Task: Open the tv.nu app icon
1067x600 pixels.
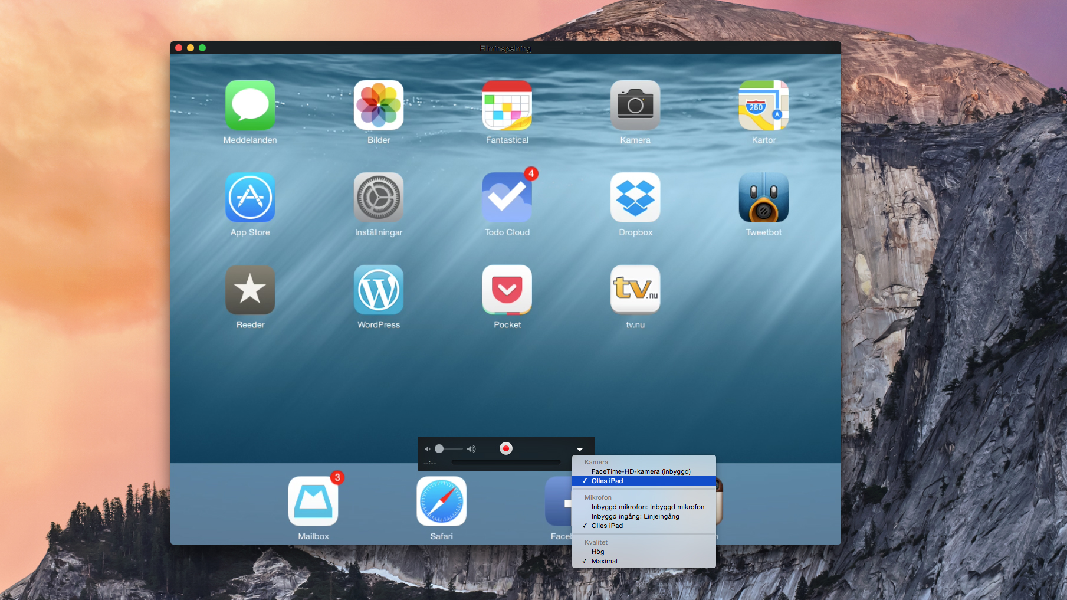Action: [x=635, y=290]
